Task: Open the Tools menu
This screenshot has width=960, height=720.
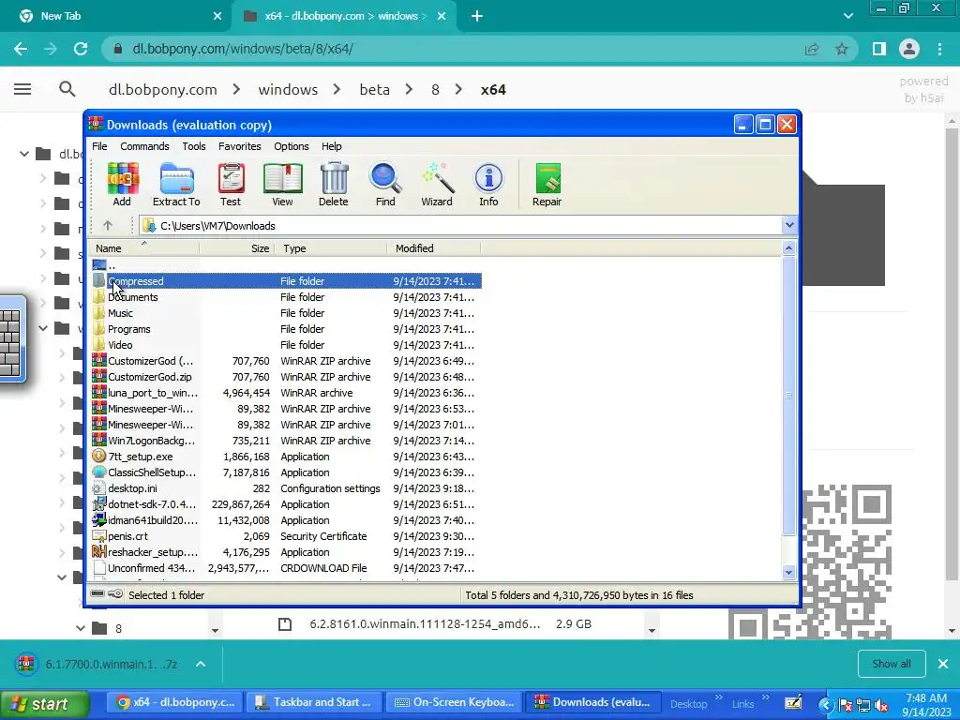Action: point(193,146)
